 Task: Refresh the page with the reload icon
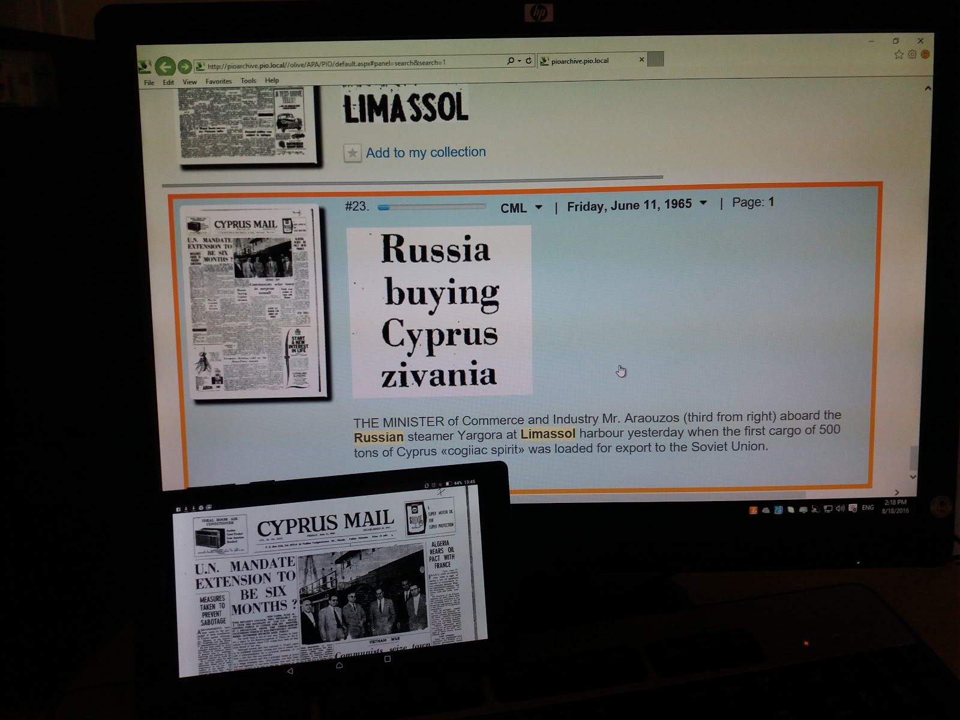(x=529, y=61)
